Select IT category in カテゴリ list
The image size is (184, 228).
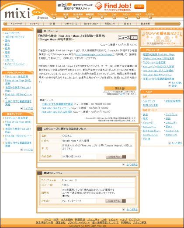pos(6,68)
